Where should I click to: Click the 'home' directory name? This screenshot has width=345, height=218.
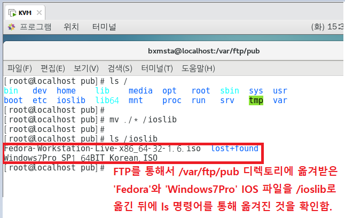pos(66,91)
